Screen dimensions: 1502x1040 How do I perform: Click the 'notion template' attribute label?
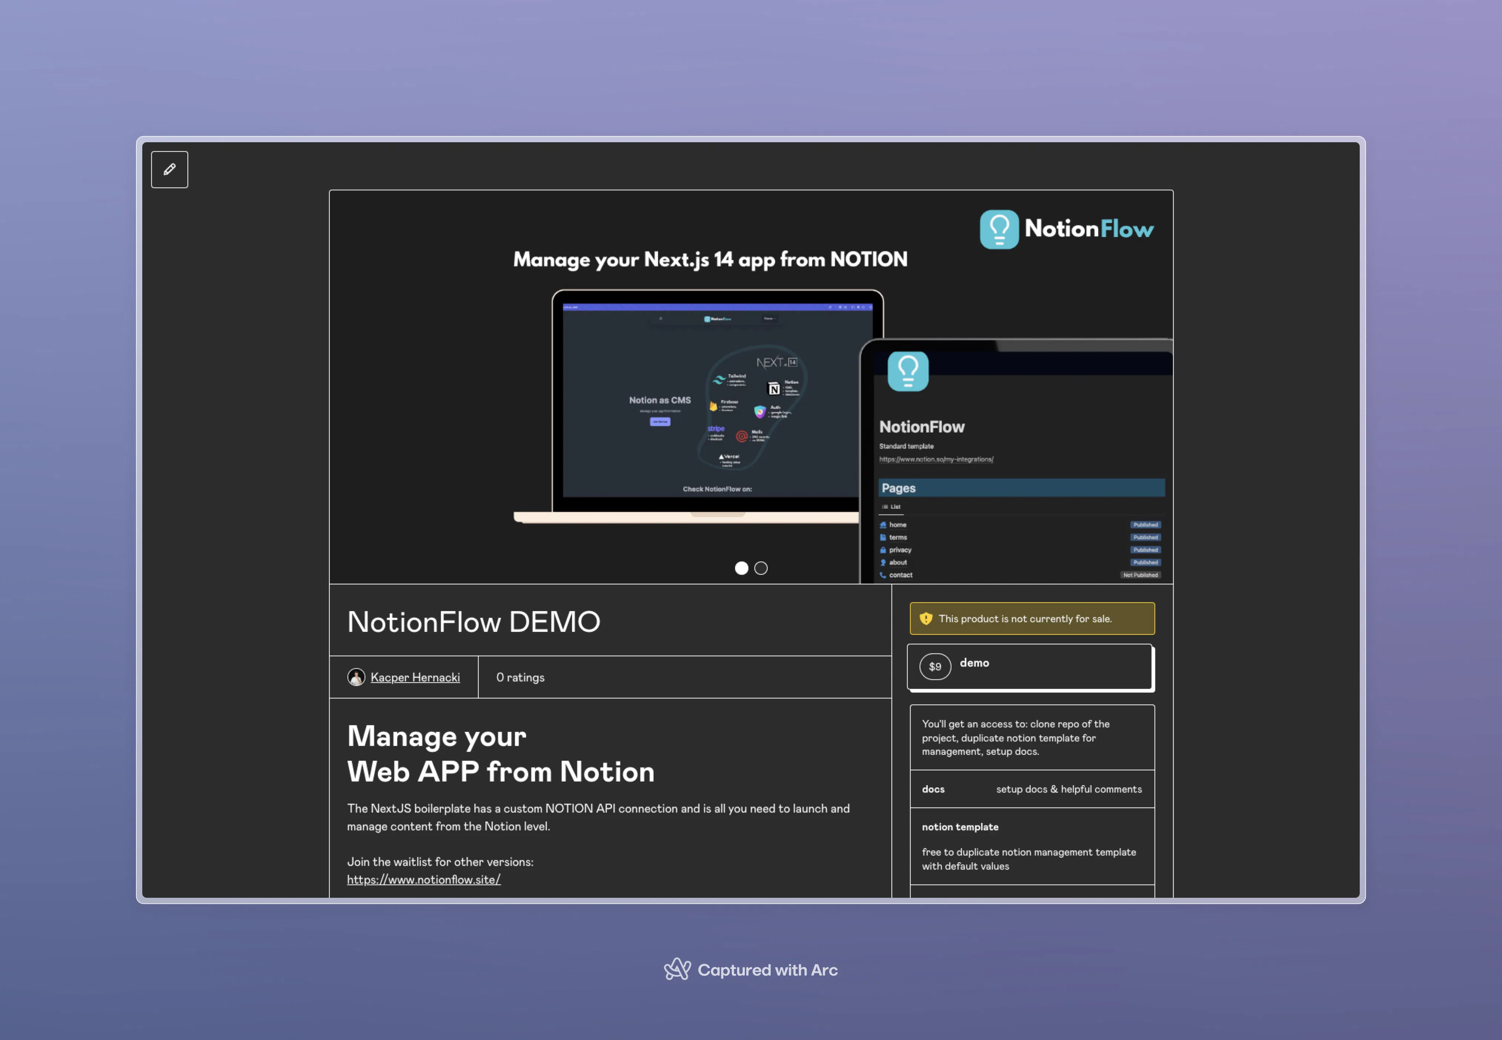tap(960, 827)
